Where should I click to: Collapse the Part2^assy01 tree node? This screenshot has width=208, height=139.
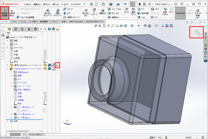(8, 69)
